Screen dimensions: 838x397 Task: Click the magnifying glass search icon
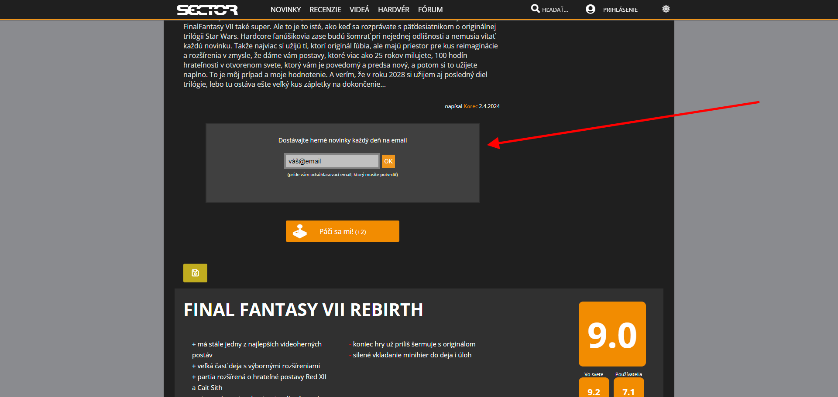tap(535, 9)
